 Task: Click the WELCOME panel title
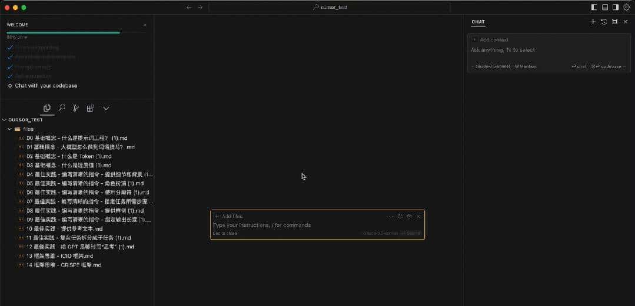click(x=18, y=25)
